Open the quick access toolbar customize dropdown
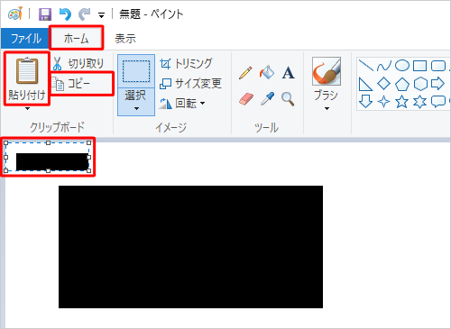Image resolution: width=451 pixels, height=329 pixels. pos(101,14)
